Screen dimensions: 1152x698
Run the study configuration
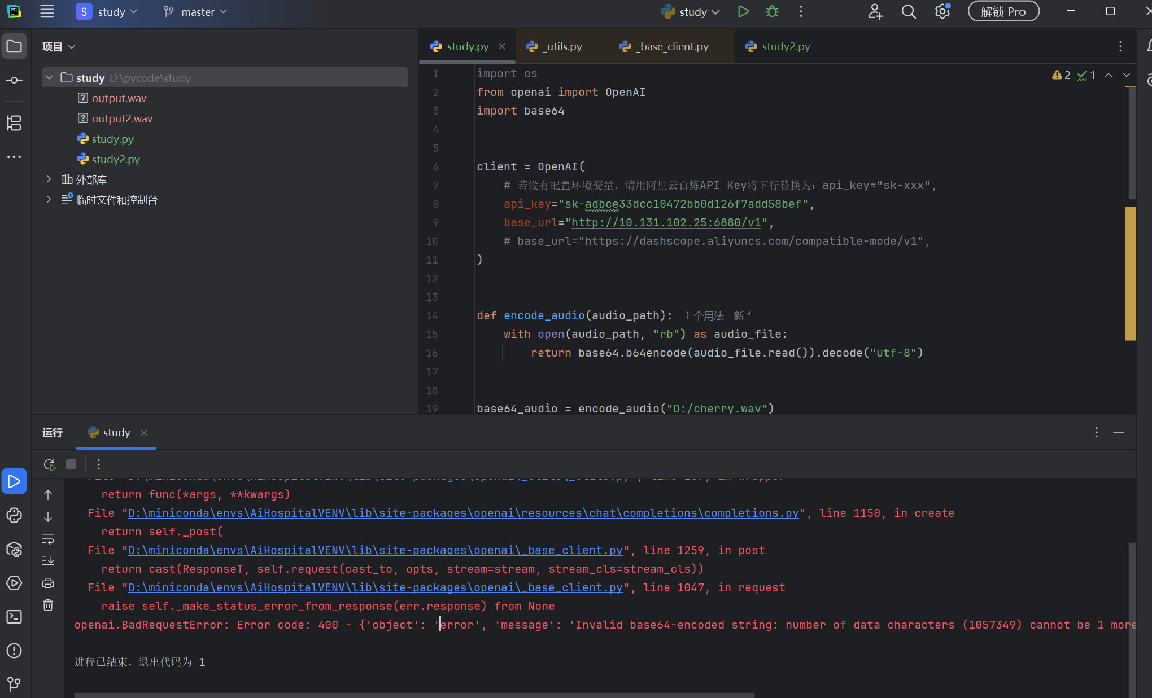743,12
